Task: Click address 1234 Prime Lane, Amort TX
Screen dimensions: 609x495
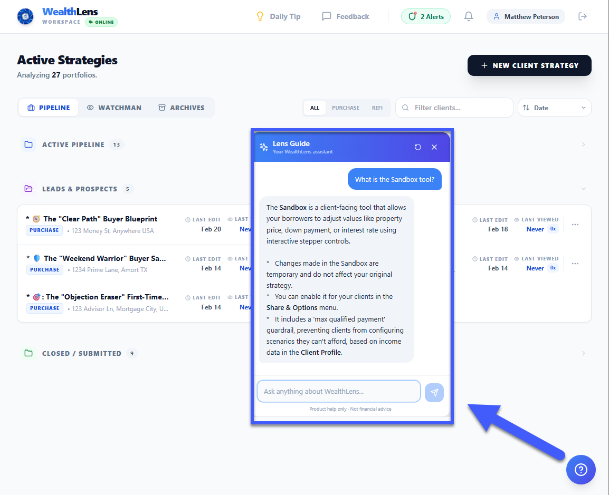Action: pos(110,269)
